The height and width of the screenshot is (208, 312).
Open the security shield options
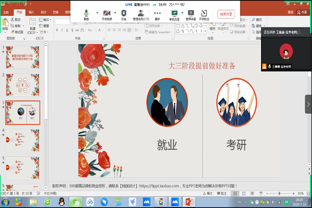point(124,13)
